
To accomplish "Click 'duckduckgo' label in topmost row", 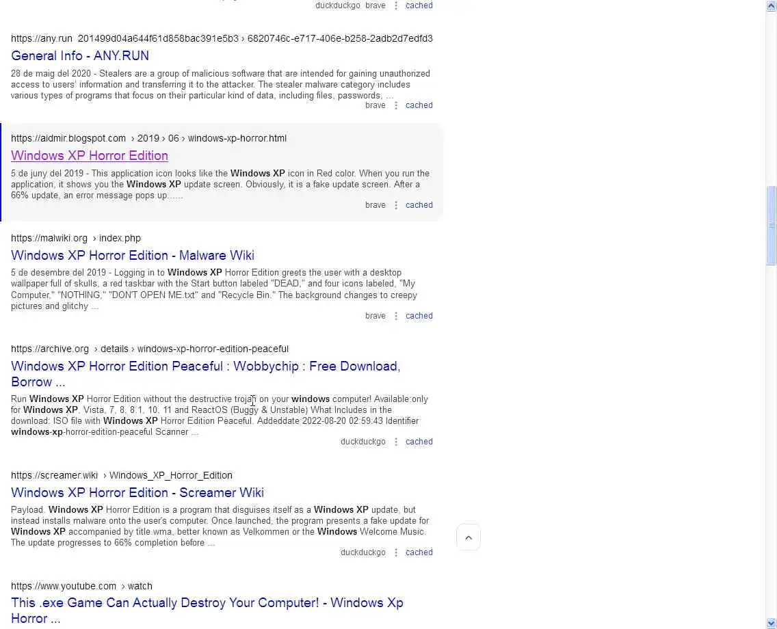I will (337, 5).
